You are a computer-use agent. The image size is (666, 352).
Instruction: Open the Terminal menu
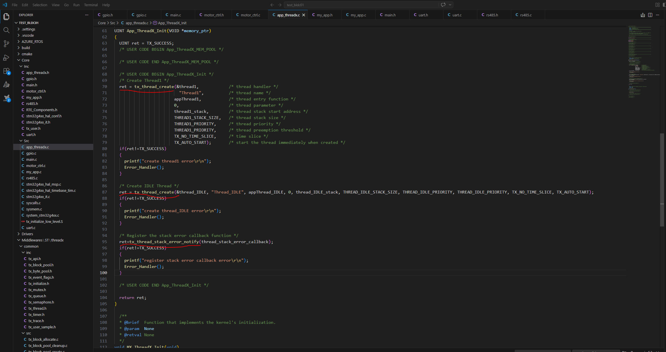tap(91, 5)
